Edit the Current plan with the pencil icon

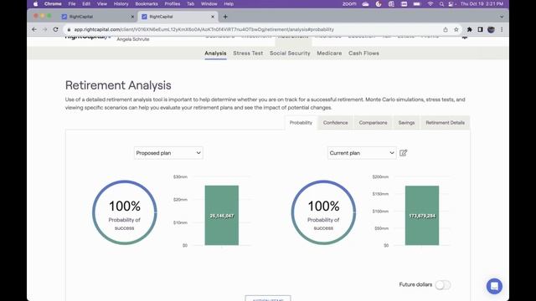[404, 153]
